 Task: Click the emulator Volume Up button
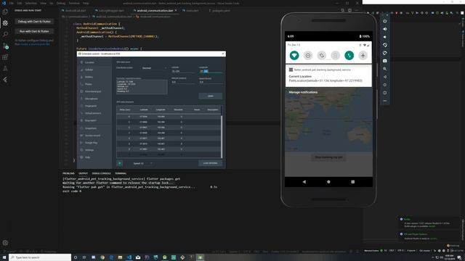pos(384,29)
